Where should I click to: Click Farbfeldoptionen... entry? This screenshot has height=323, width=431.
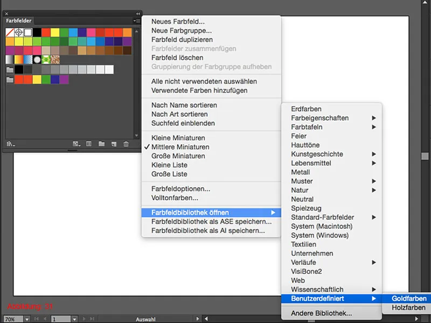[x=211, y=189]
